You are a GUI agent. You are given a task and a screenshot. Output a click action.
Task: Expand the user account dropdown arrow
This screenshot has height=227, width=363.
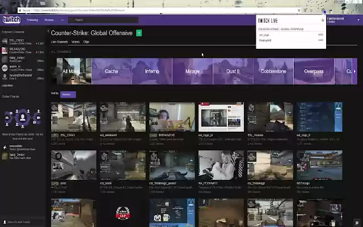tap(358, 20)
